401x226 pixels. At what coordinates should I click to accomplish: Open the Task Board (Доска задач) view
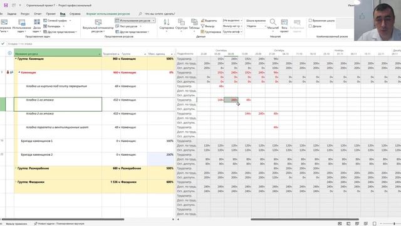click(x=37, y=26)
